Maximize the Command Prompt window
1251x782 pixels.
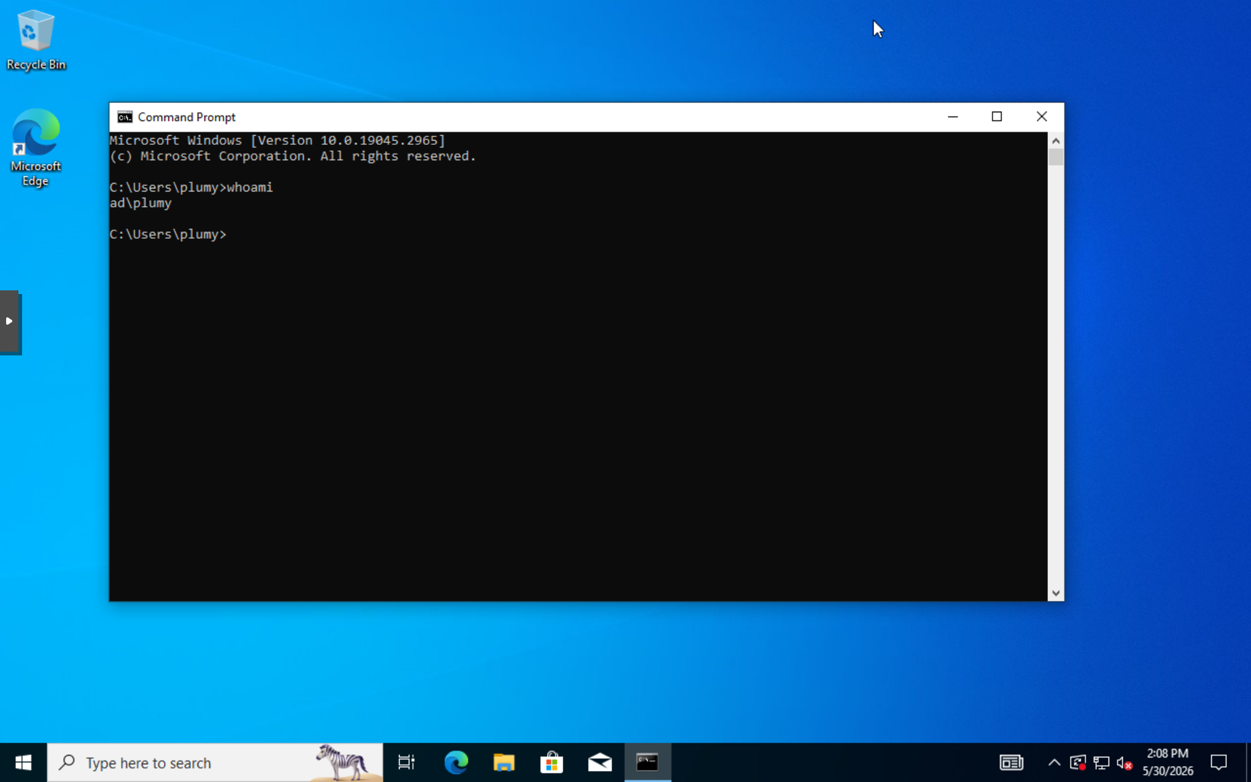997,117
